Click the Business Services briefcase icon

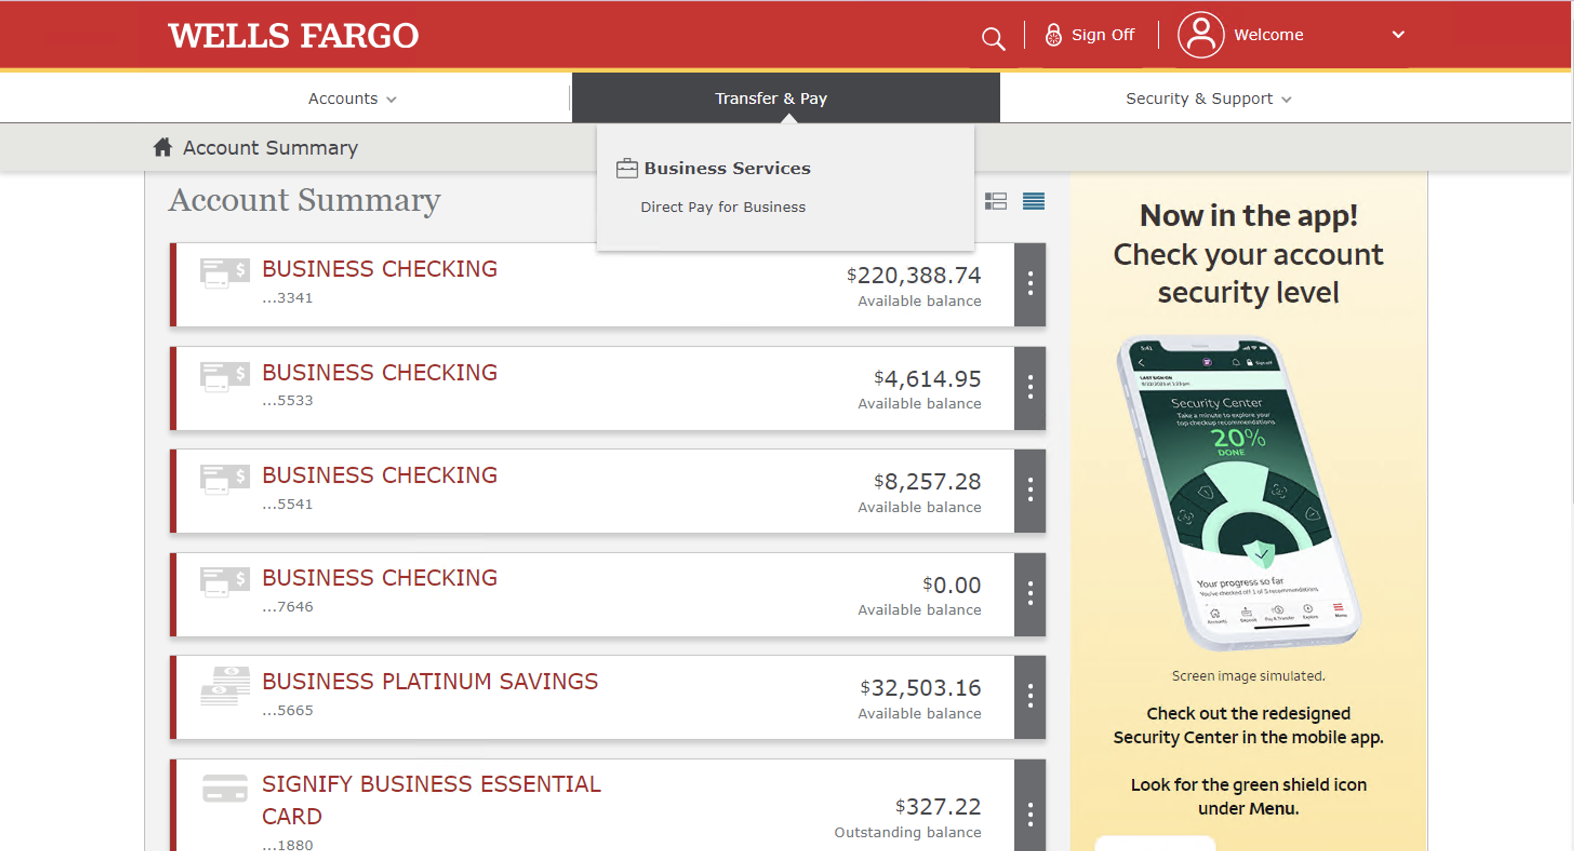[x=626, y=168]
